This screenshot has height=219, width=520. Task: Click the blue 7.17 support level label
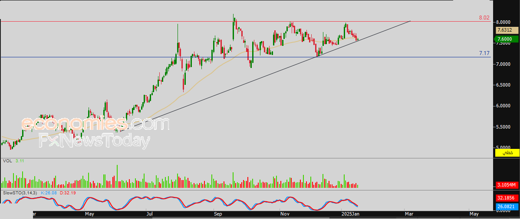(x=484, y=53)
